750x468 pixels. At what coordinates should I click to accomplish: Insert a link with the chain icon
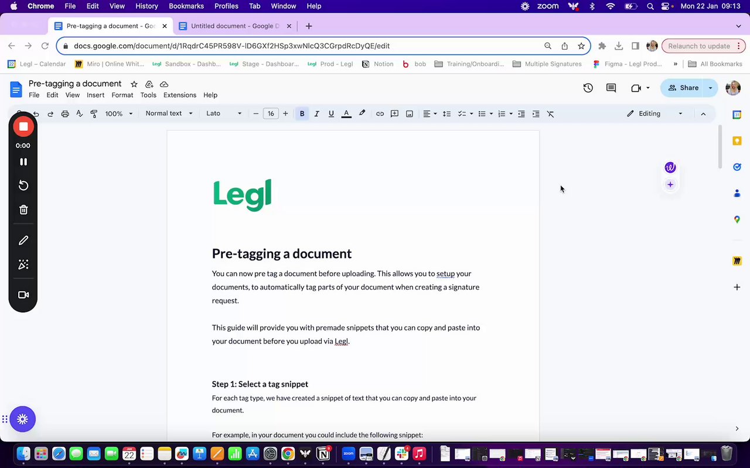point(380,113)
